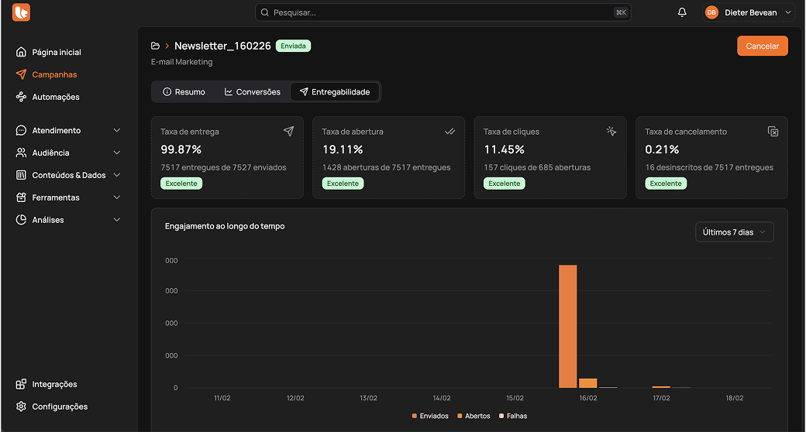Click the notification bell icon
The height and width of the screenshot is (432, 806).
[x=682, y=12]
